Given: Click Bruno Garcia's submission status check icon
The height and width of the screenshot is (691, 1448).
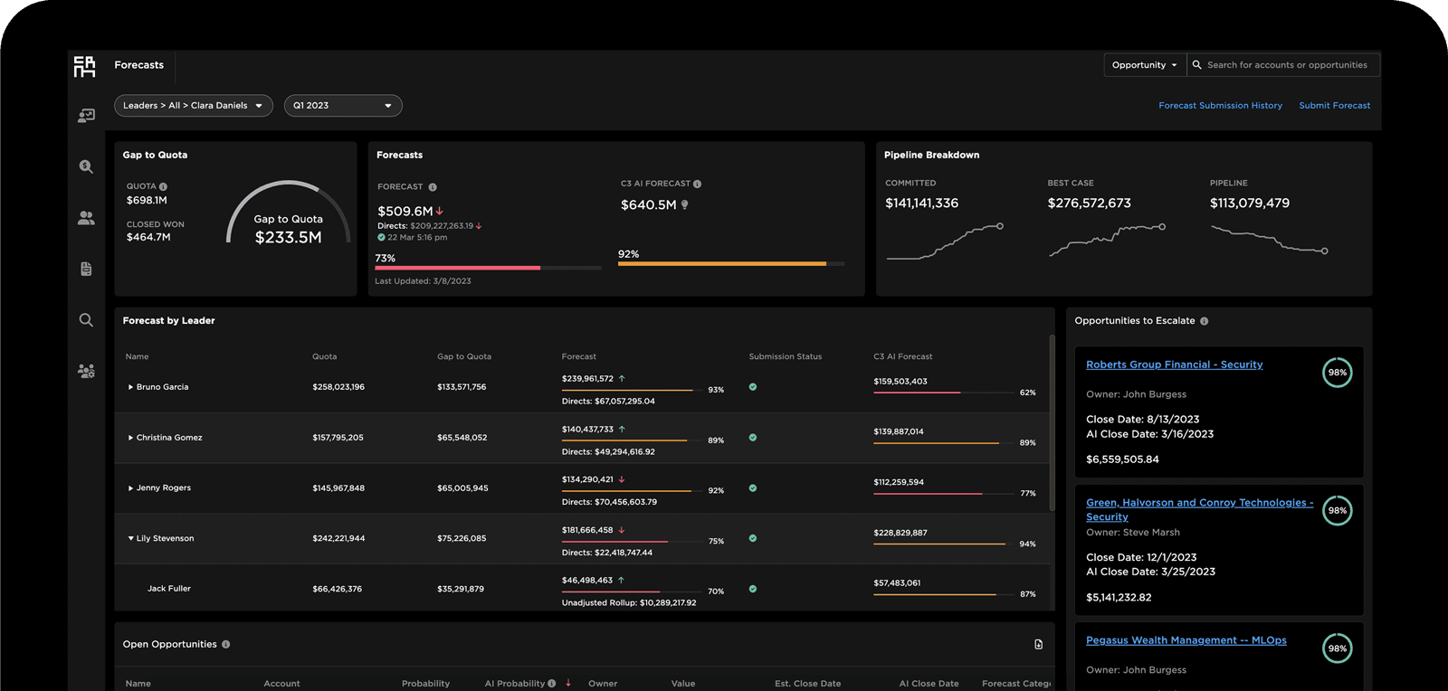Looking at the screenshot, I should coord(753,387).
